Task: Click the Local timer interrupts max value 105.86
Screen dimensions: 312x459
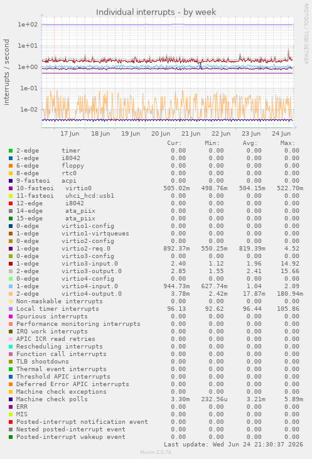Action: click(290, 309)
